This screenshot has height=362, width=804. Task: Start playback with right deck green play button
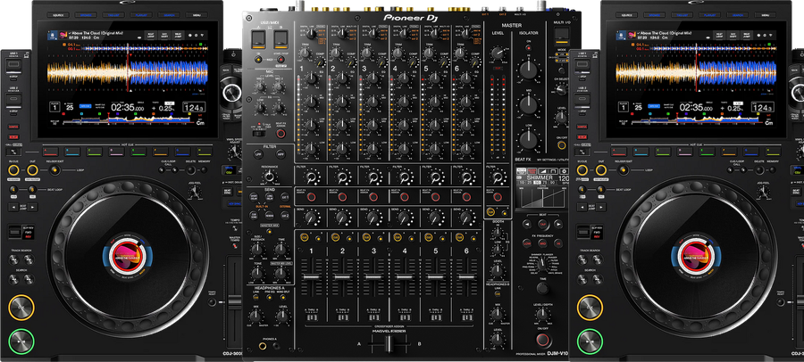pos(590,341)
